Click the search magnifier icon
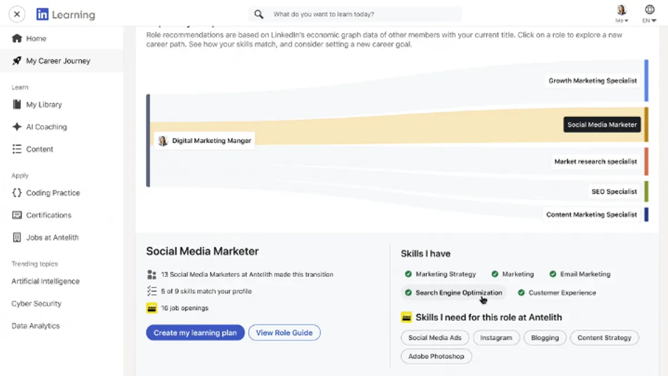 point(259,14)
